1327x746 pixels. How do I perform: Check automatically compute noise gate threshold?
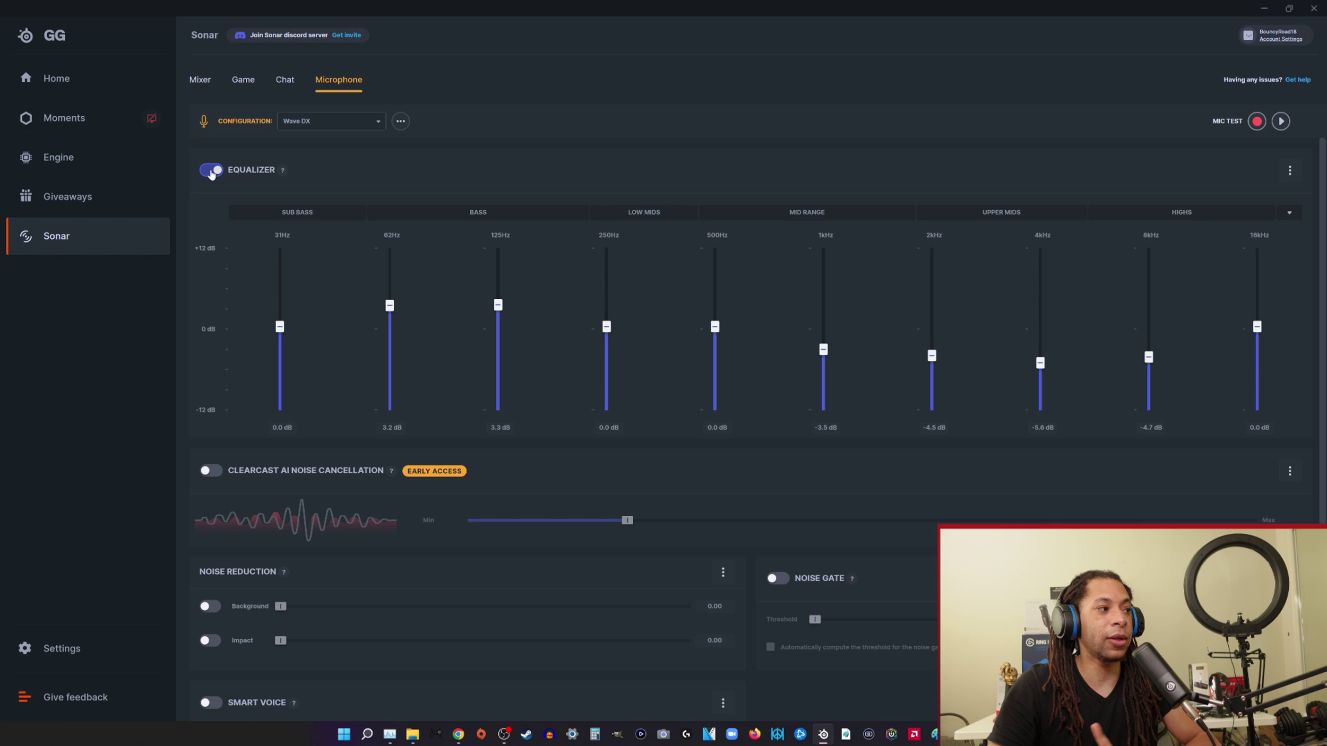pos(770,647)
